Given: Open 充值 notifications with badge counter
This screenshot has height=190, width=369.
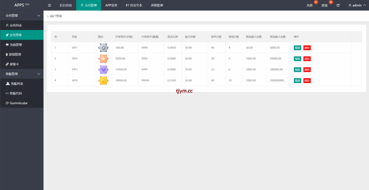Looking at the screenshot, I should [310, 5].
